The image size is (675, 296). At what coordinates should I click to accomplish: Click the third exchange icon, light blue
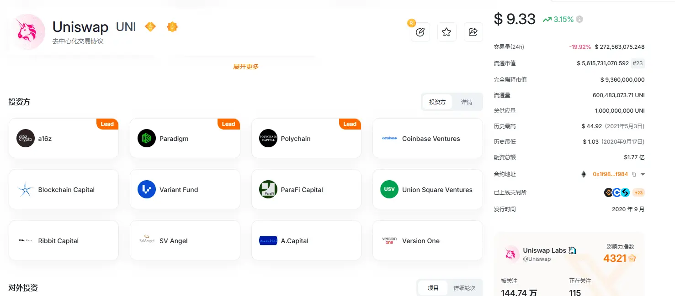click(x=625, y=192)
